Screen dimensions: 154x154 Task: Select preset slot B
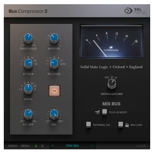(x=42, y=146)
